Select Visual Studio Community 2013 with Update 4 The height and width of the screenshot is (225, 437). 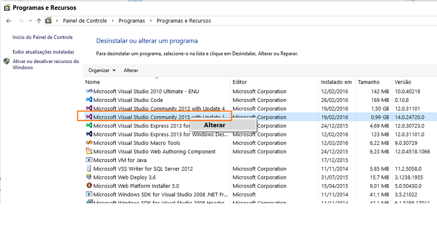tap(159, 109)
